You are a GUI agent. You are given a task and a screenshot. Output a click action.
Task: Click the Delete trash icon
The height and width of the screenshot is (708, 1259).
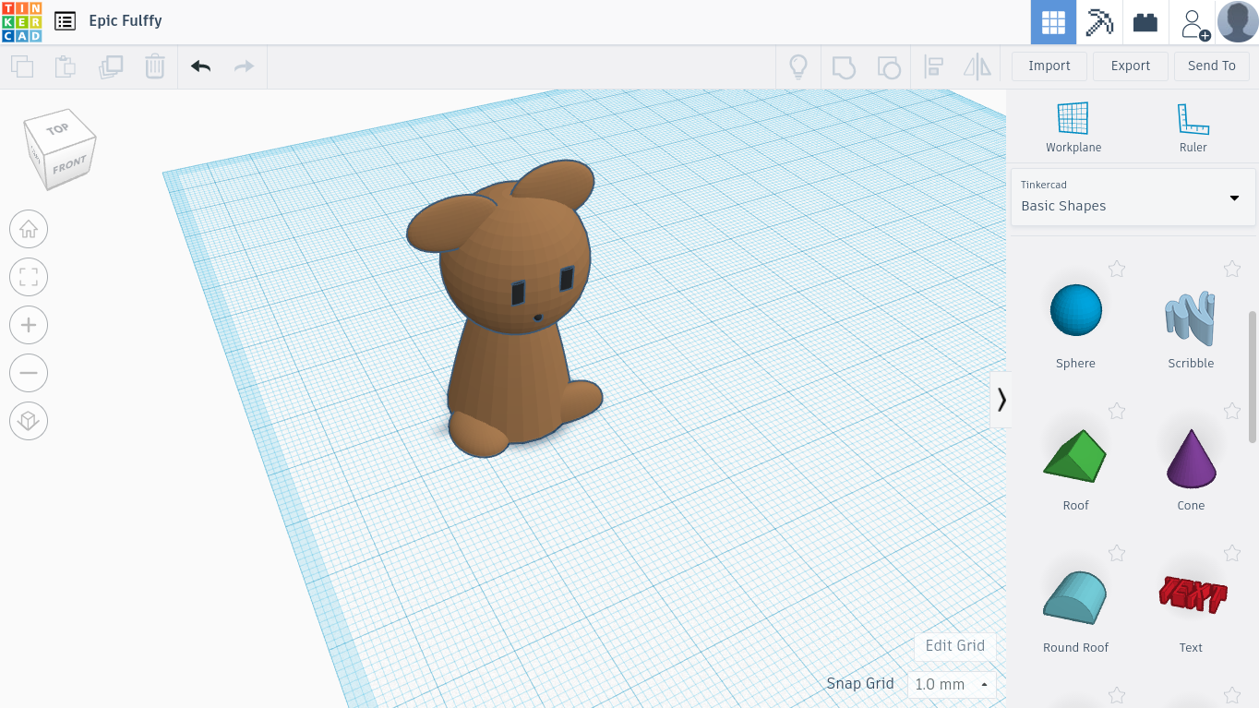[154, 66]
